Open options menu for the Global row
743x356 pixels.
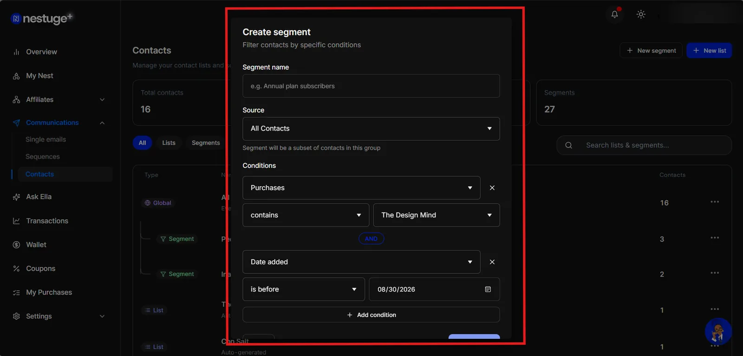point(714,202)
